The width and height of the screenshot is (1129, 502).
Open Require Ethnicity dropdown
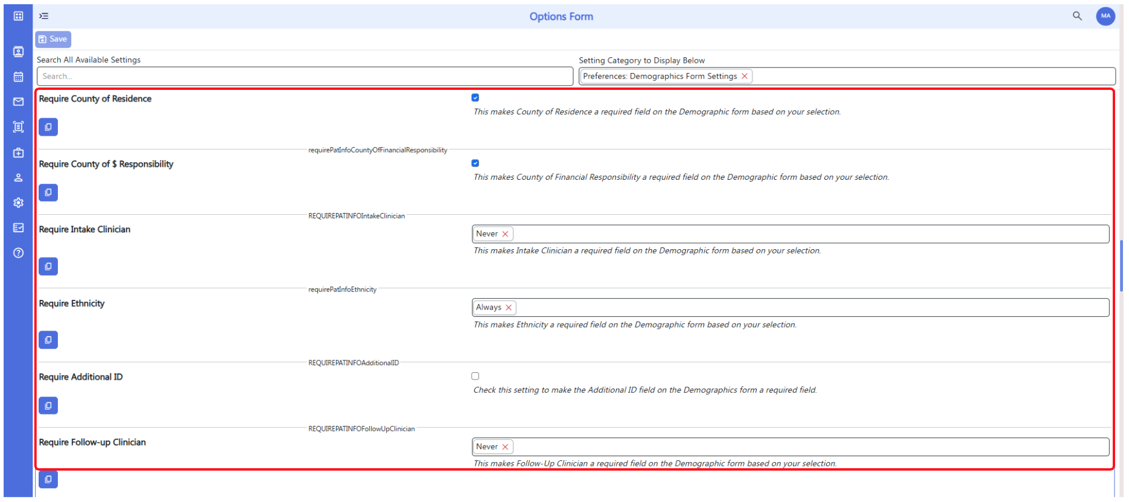(790, 308)
